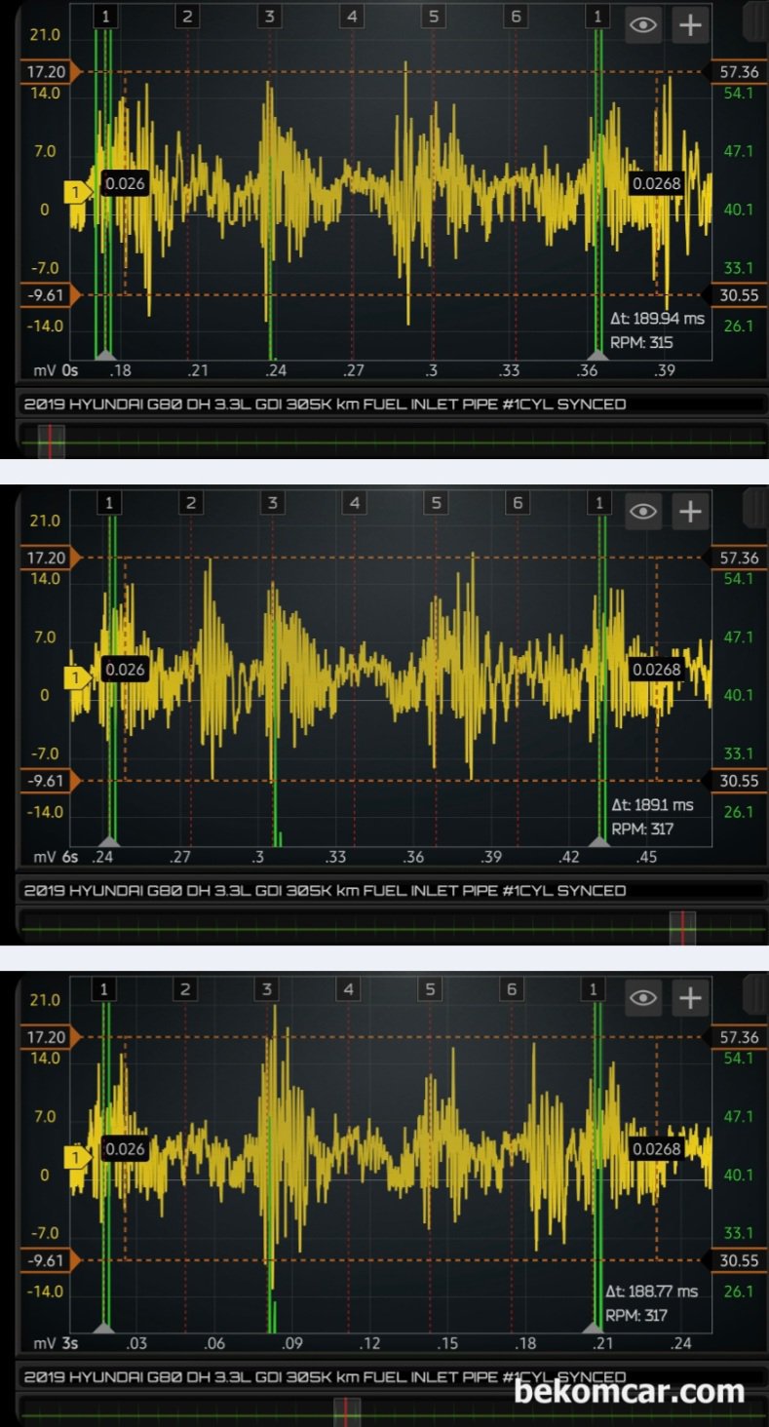The height and width of the screenshot is (1427, 769).
Task: Click the 0.026 cursor label in top chart
Action: pyautogui.click(x=125, y=183)
